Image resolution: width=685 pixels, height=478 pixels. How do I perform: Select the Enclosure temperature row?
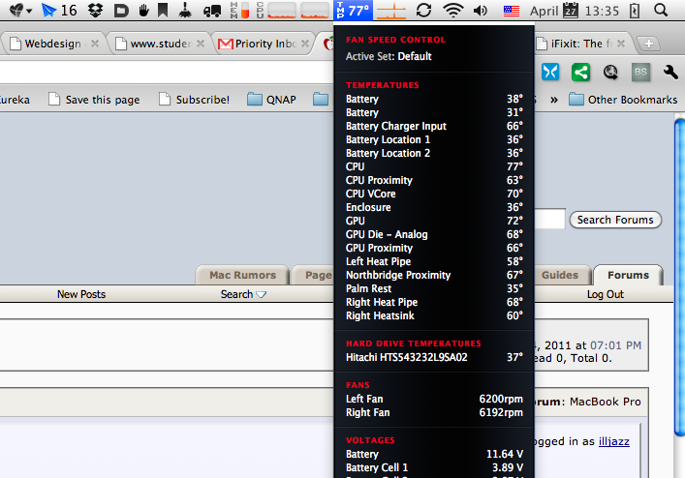pos(434,208)
